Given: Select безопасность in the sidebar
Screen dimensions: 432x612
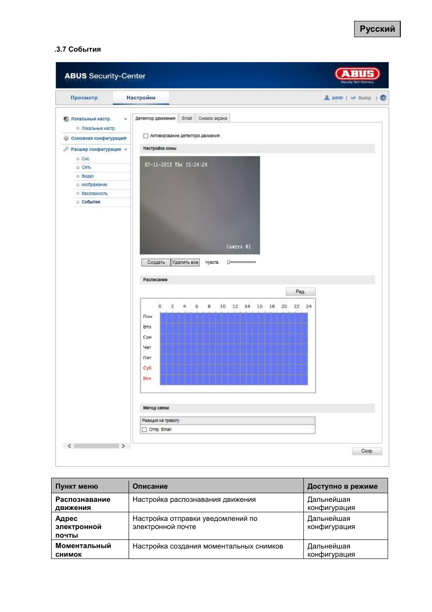Looking at the screenshot, I should [95, 193].
